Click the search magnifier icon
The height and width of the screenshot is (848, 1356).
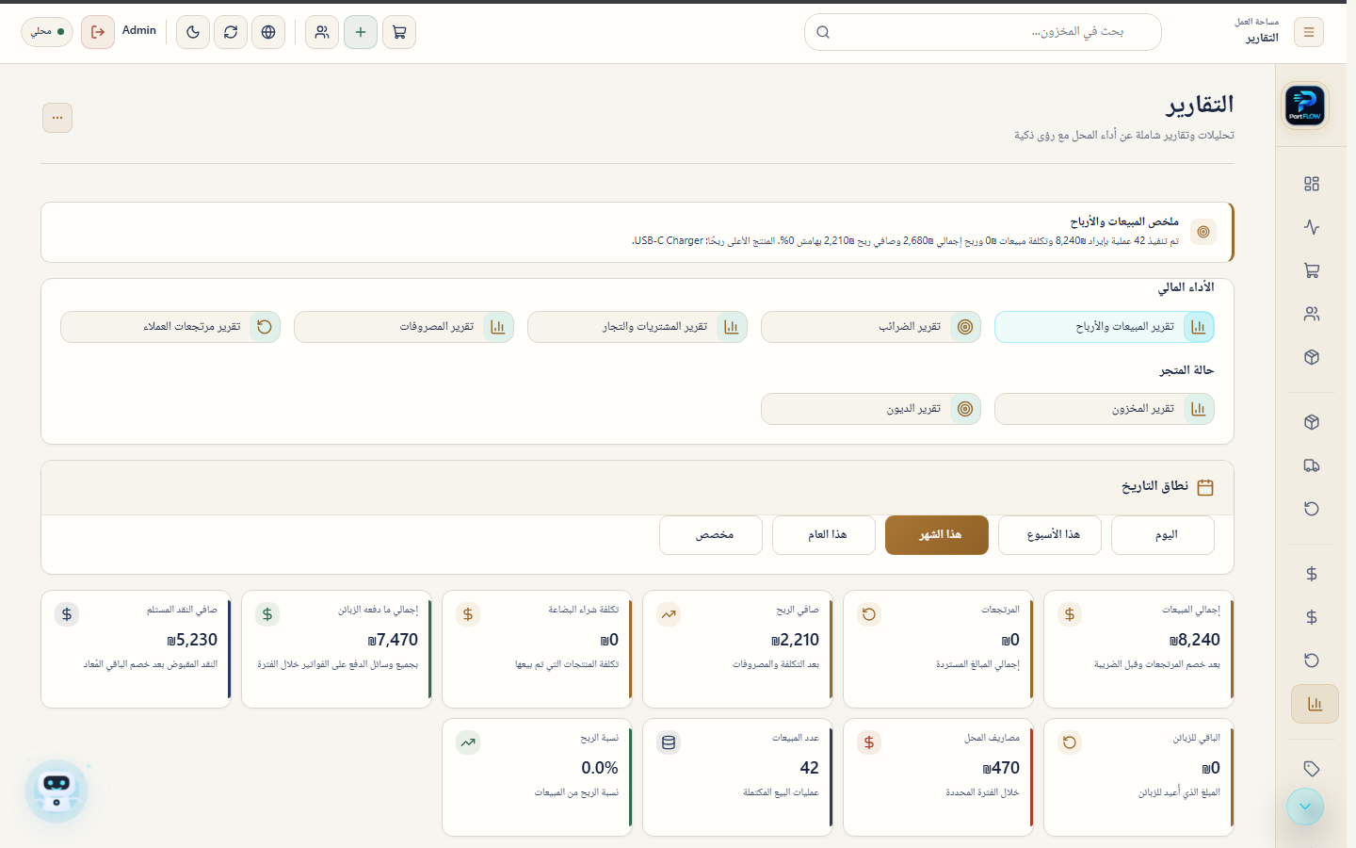click(x=823, y=32)
